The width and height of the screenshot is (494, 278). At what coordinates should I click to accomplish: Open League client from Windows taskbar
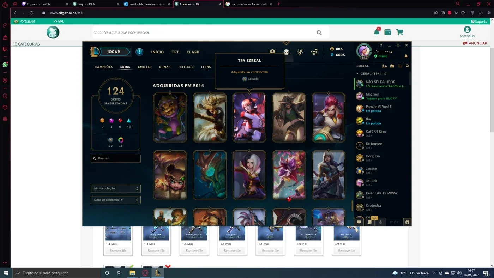click(x=158, y=273)
